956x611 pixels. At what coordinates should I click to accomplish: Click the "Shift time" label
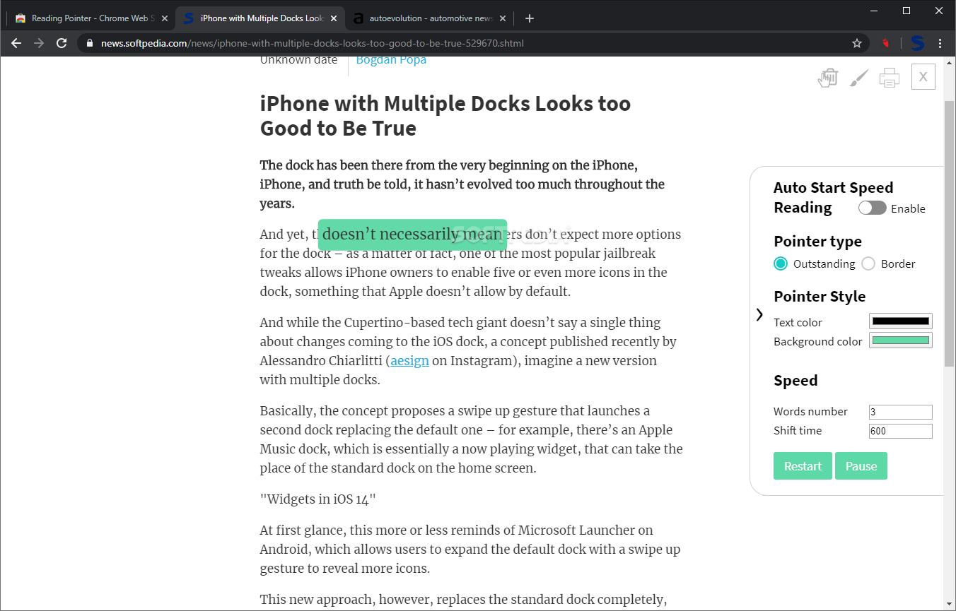click(x=798, y=431)
